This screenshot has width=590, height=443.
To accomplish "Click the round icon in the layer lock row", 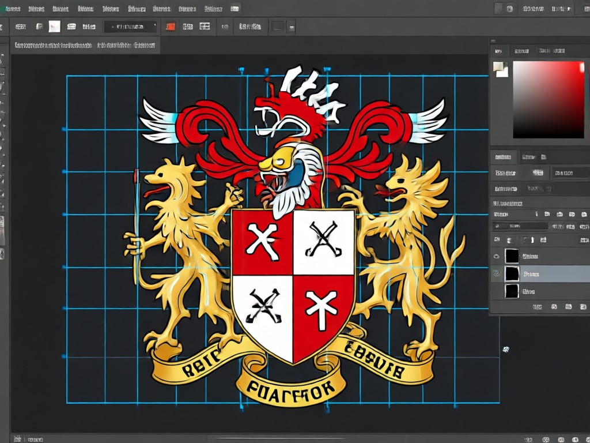I will [x=510, y=240].
